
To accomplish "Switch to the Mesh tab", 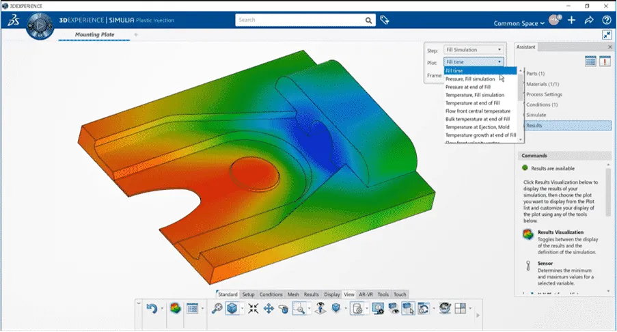I will (293, 294).
